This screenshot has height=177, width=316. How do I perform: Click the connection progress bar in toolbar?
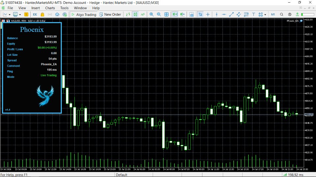coord(307,14)
